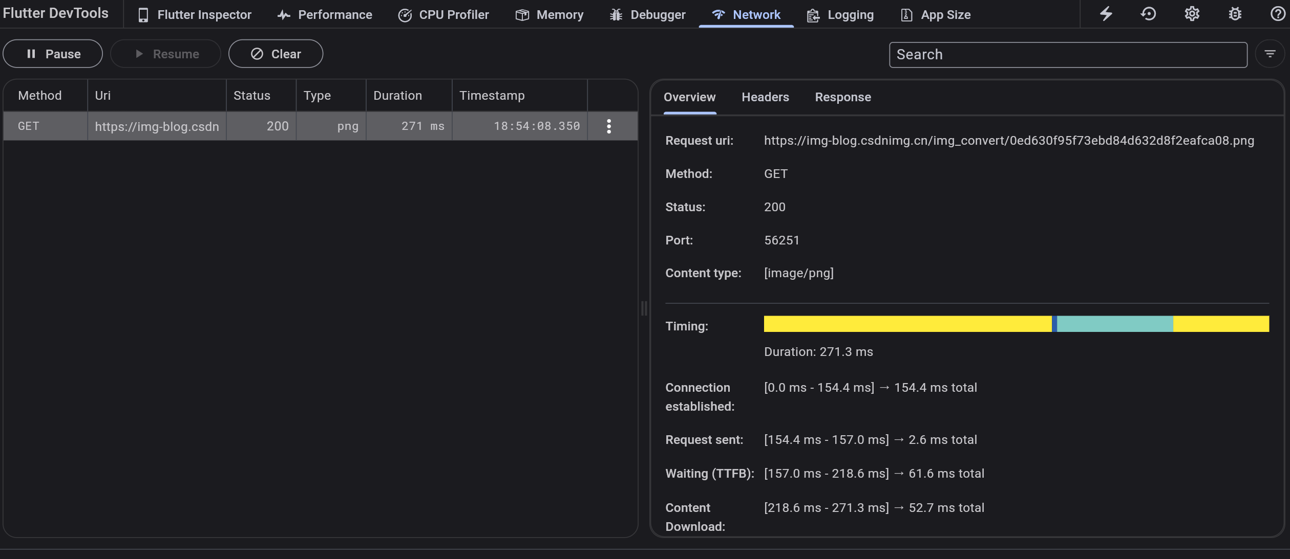The height and width of the screenshot is (559, 1290).
Task: View the Response tab of the request
Action: 843,97
